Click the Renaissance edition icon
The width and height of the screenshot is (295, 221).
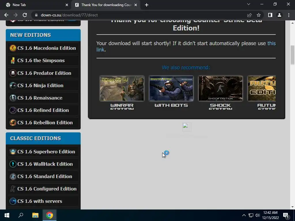pyautogui.click(x=13, y=98)
